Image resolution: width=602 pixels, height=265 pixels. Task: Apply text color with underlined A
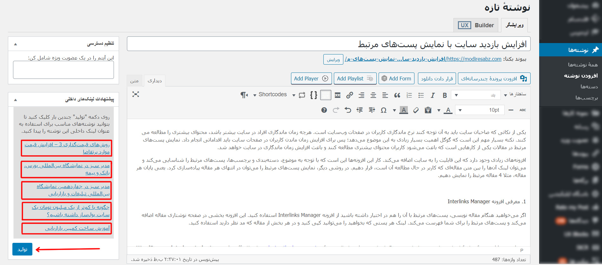tap(448, 110)
